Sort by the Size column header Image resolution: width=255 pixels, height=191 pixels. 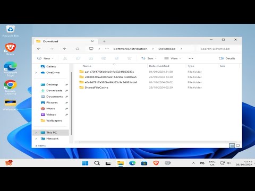click(x=223, y=66)
